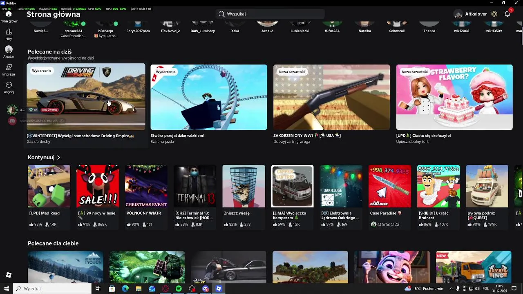Click the streamer avatar overlay circle
The width and height of the screenshot is (523, 294).
[12, 110]
